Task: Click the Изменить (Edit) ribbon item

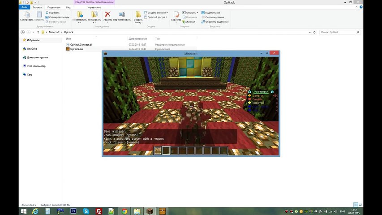Action: 189,17
